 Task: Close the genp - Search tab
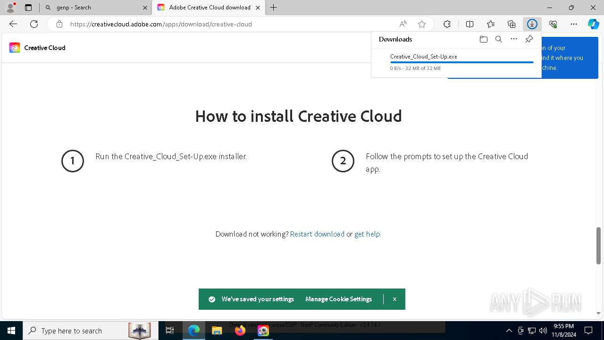click(x=145, y=8)
